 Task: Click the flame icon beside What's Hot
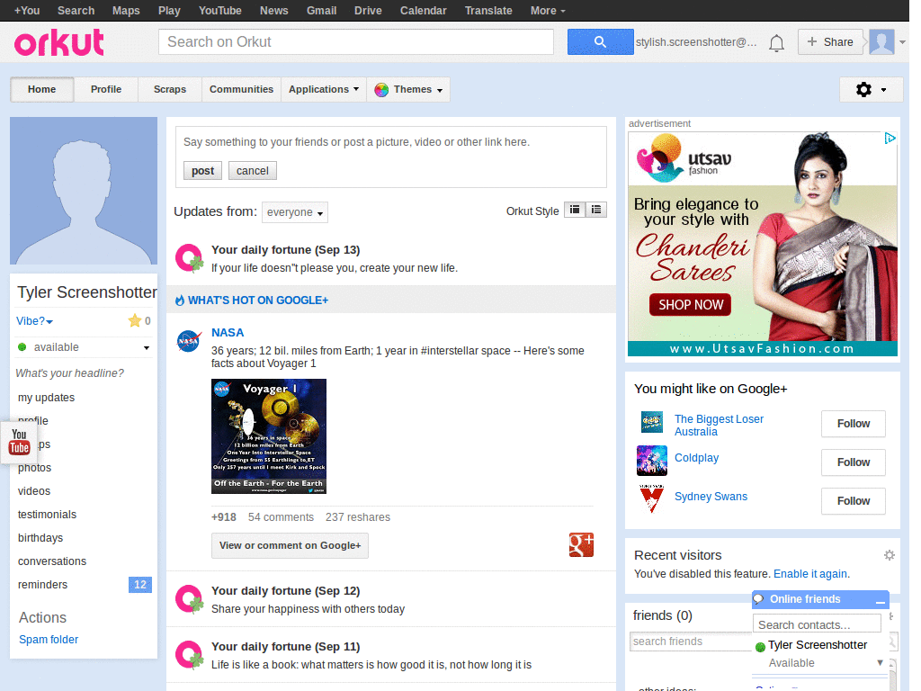click(x=180, y=301)
